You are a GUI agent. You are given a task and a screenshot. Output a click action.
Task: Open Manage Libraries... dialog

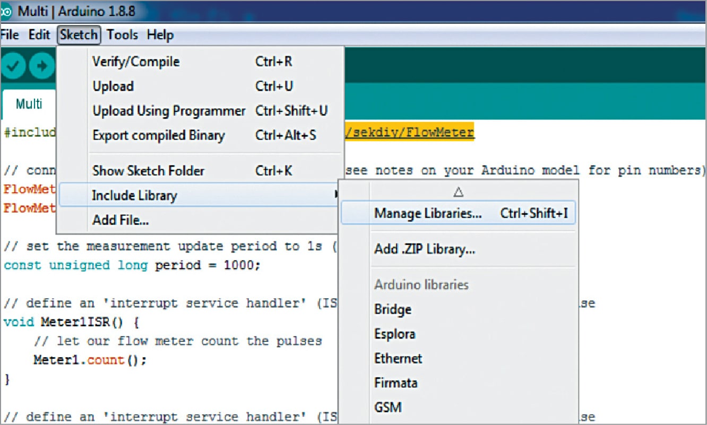428,213
